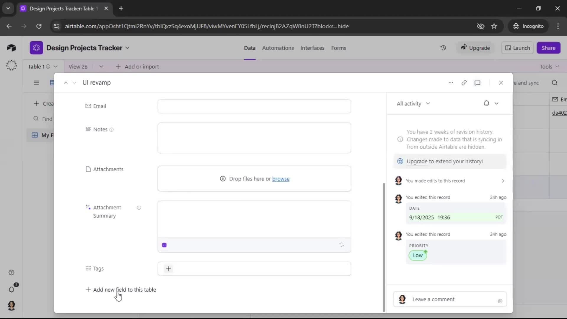Close the UI revamp record dialog

(501, 83)
